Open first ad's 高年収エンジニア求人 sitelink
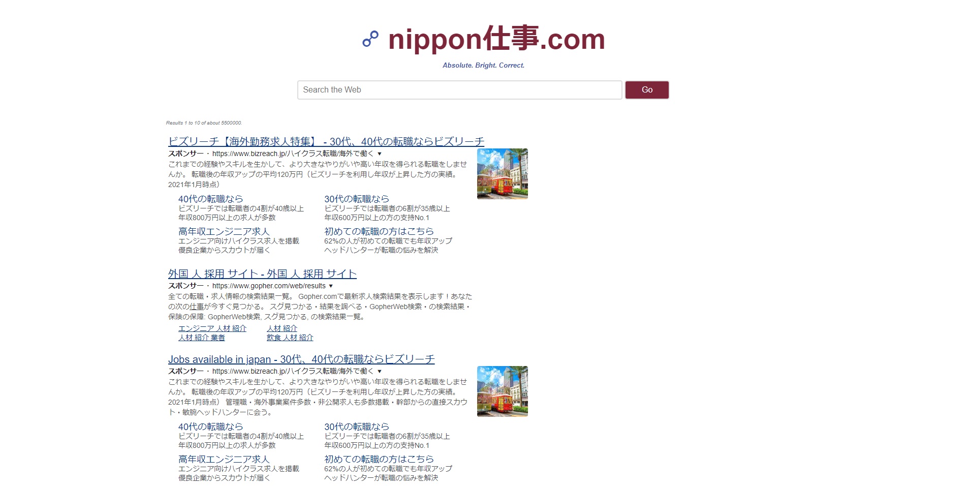The image size is (967, 486). point(224,231)
